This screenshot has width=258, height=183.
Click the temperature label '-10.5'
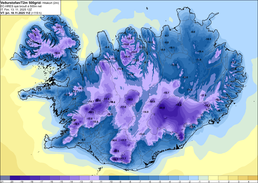(x=208, y=39)
